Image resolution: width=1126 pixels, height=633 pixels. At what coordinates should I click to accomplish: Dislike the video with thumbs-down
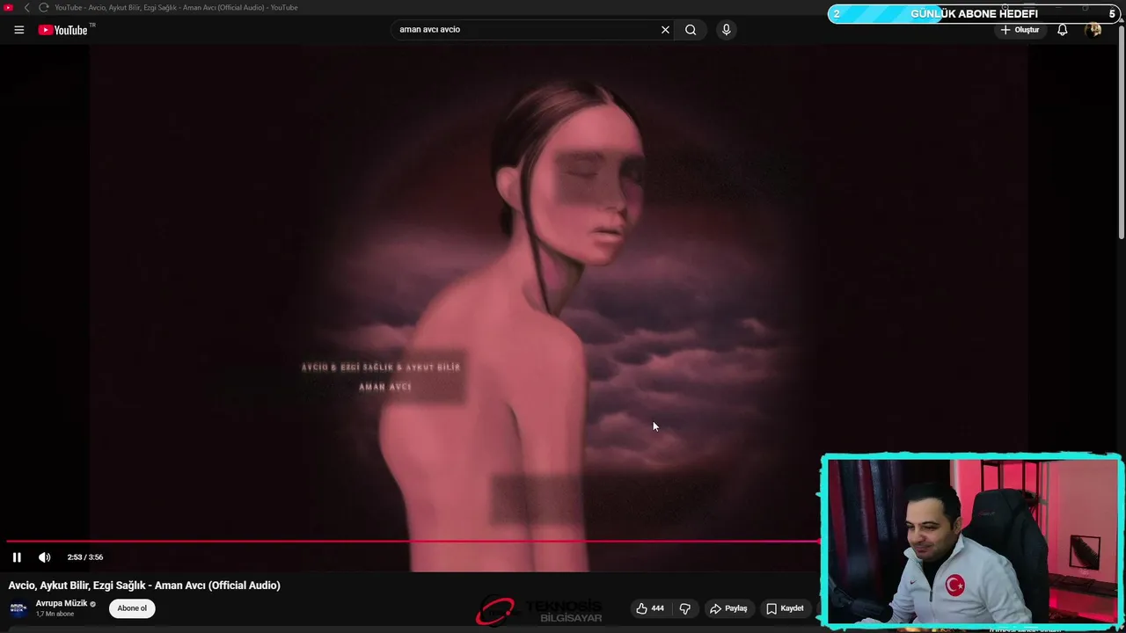point(685,608)
